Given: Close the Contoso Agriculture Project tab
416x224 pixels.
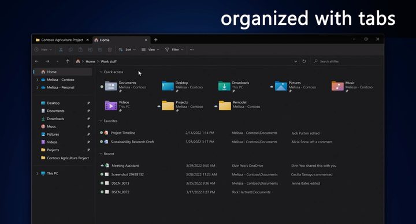Looking at the screenshot, I should (x=88, y=40).
